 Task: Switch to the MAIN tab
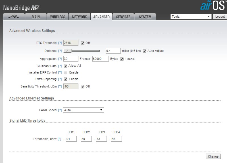click(x=36, y=17)
